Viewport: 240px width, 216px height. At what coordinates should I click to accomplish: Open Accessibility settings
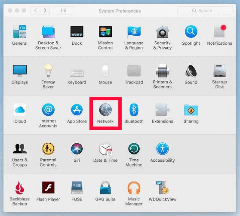162,152
